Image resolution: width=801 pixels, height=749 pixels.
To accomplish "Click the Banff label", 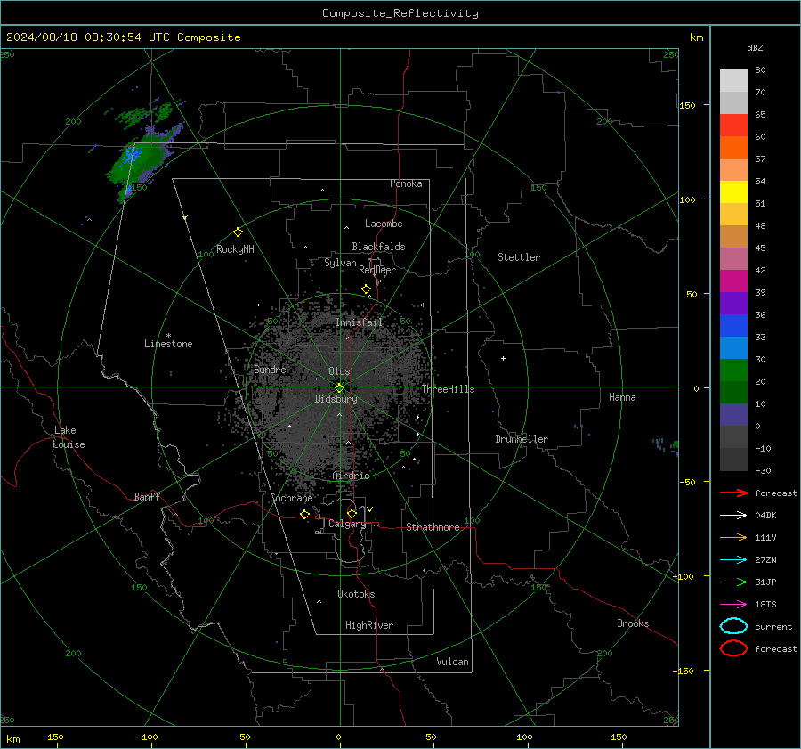I will click(147, 497).
